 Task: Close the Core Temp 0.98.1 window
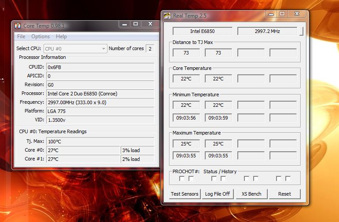[150, 24]
